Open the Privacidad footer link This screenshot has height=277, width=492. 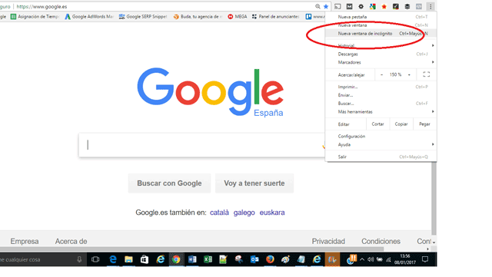point(328,241)
